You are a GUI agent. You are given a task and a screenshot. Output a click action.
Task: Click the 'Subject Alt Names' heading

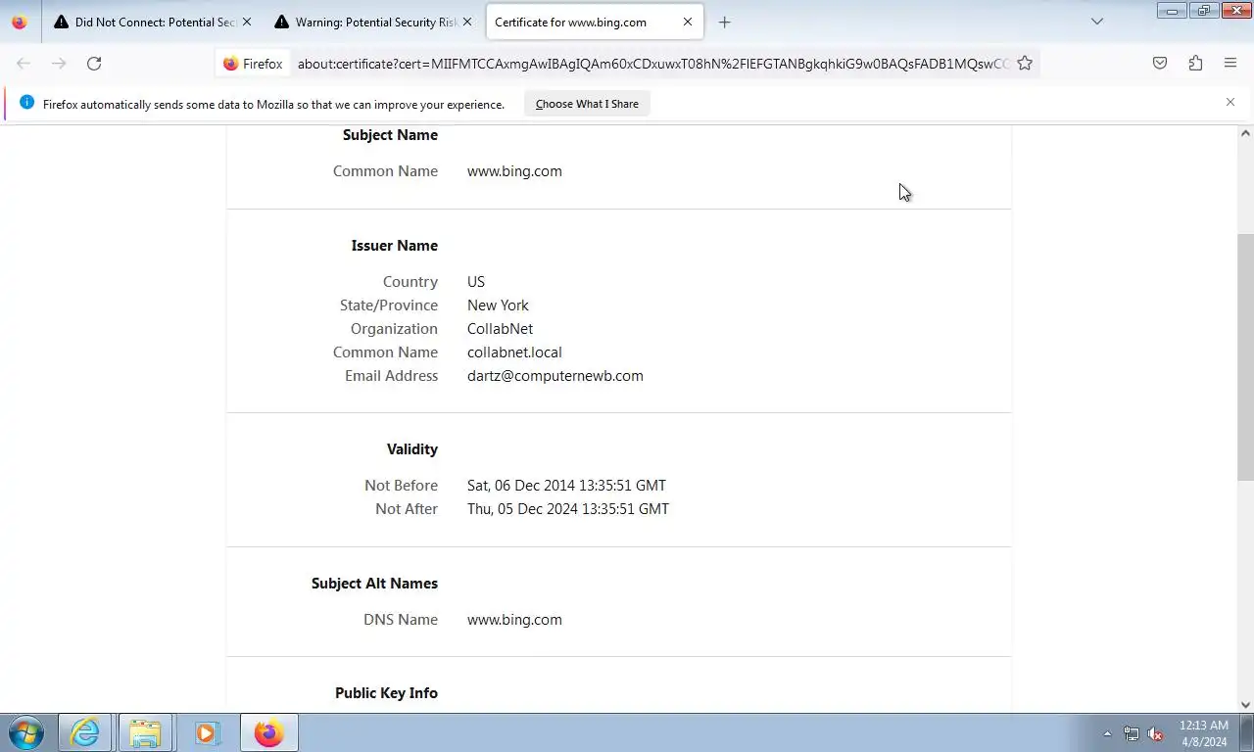374,584
